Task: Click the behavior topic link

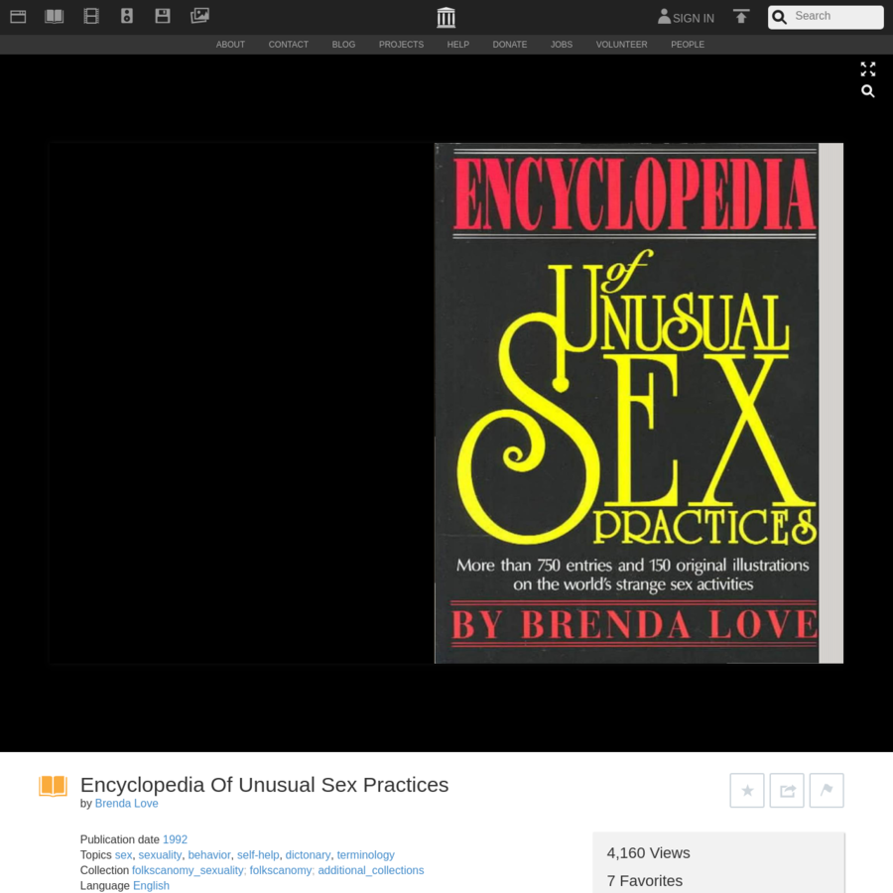Action: point(209,855)
